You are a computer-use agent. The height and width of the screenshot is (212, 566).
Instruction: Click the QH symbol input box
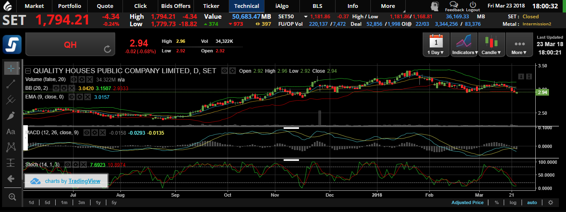pos(70,44)
